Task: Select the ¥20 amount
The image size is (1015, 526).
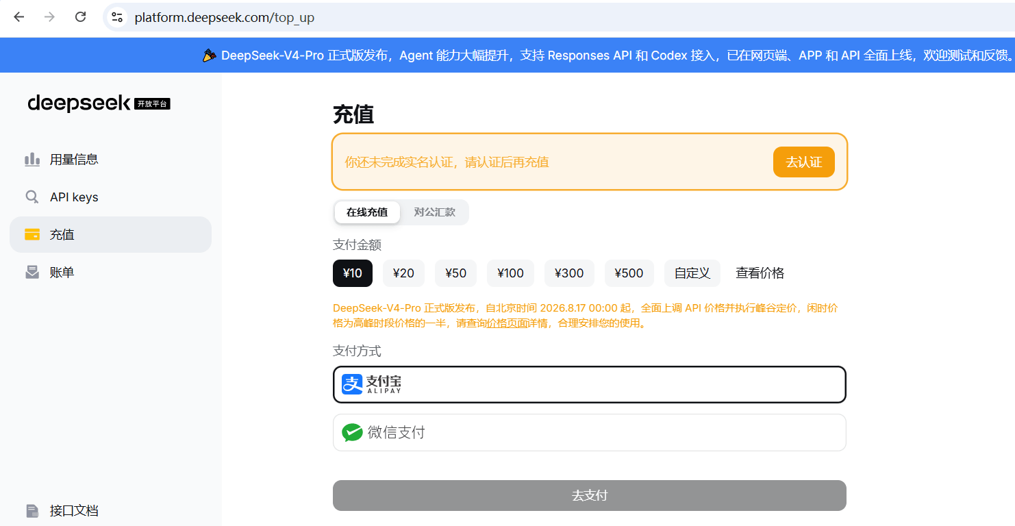Action: (403, 273)
